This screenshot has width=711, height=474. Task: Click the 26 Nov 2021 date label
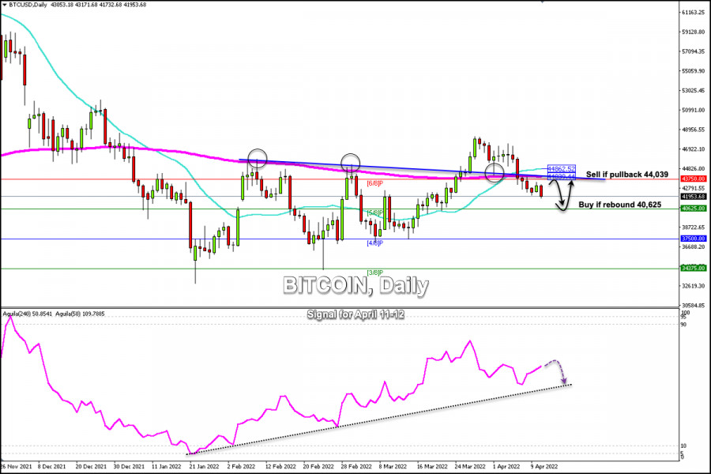point(16,467)
